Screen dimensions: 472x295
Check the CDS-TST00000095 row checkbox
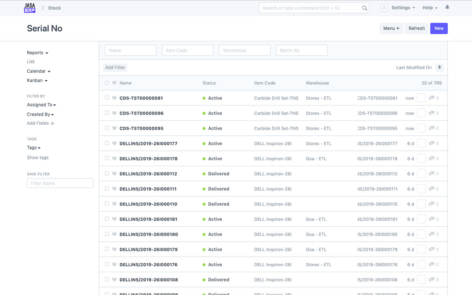click(x=107, y=128)
